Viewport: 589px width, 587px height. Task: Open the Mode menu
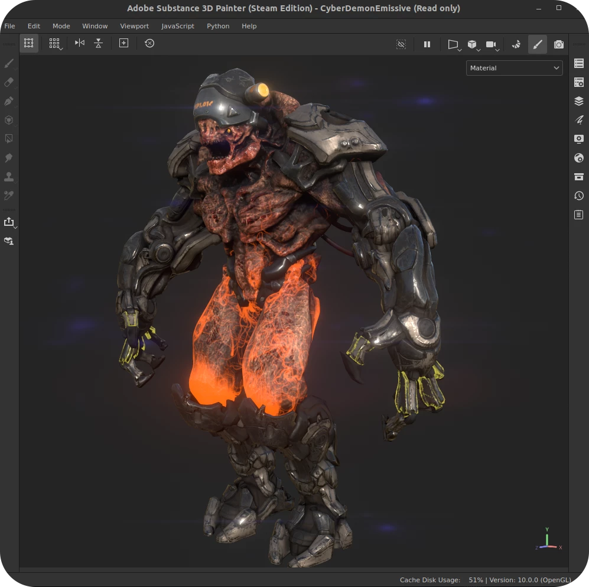click(61, 26)
